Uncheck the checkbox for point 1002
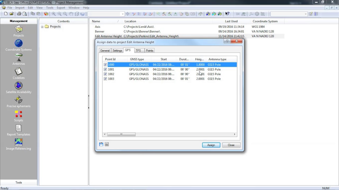This screenshot has width=339, height=190. click(105, 74)
